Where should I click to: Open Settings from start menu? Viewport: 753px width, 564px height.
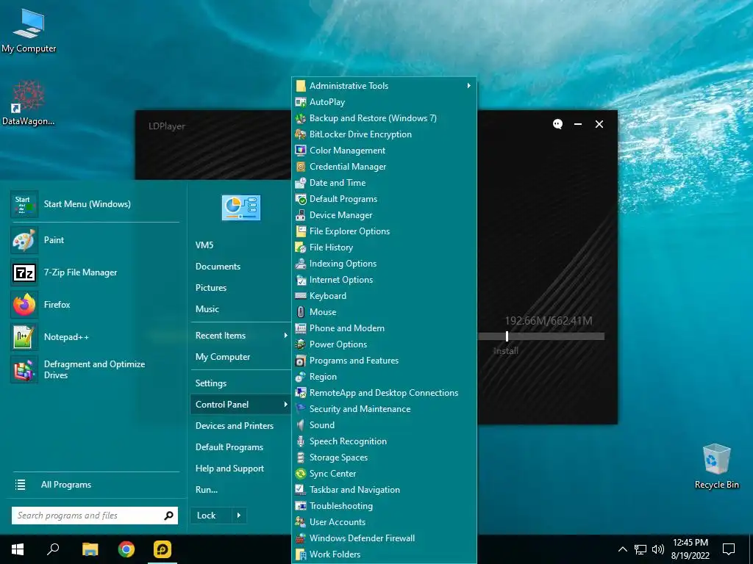(211, 383)
